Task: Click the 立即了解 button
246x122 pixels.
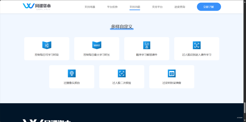Action: pos(209,7)
